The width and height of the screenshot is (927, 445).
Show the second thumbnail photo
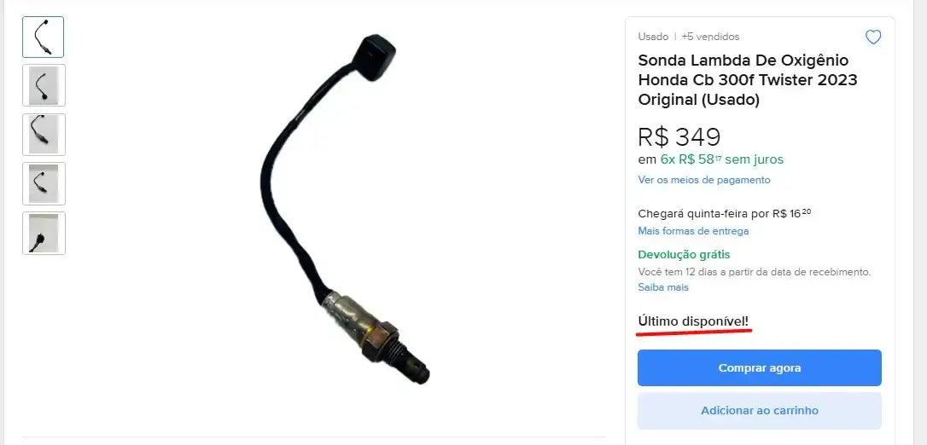coord(44,85)
